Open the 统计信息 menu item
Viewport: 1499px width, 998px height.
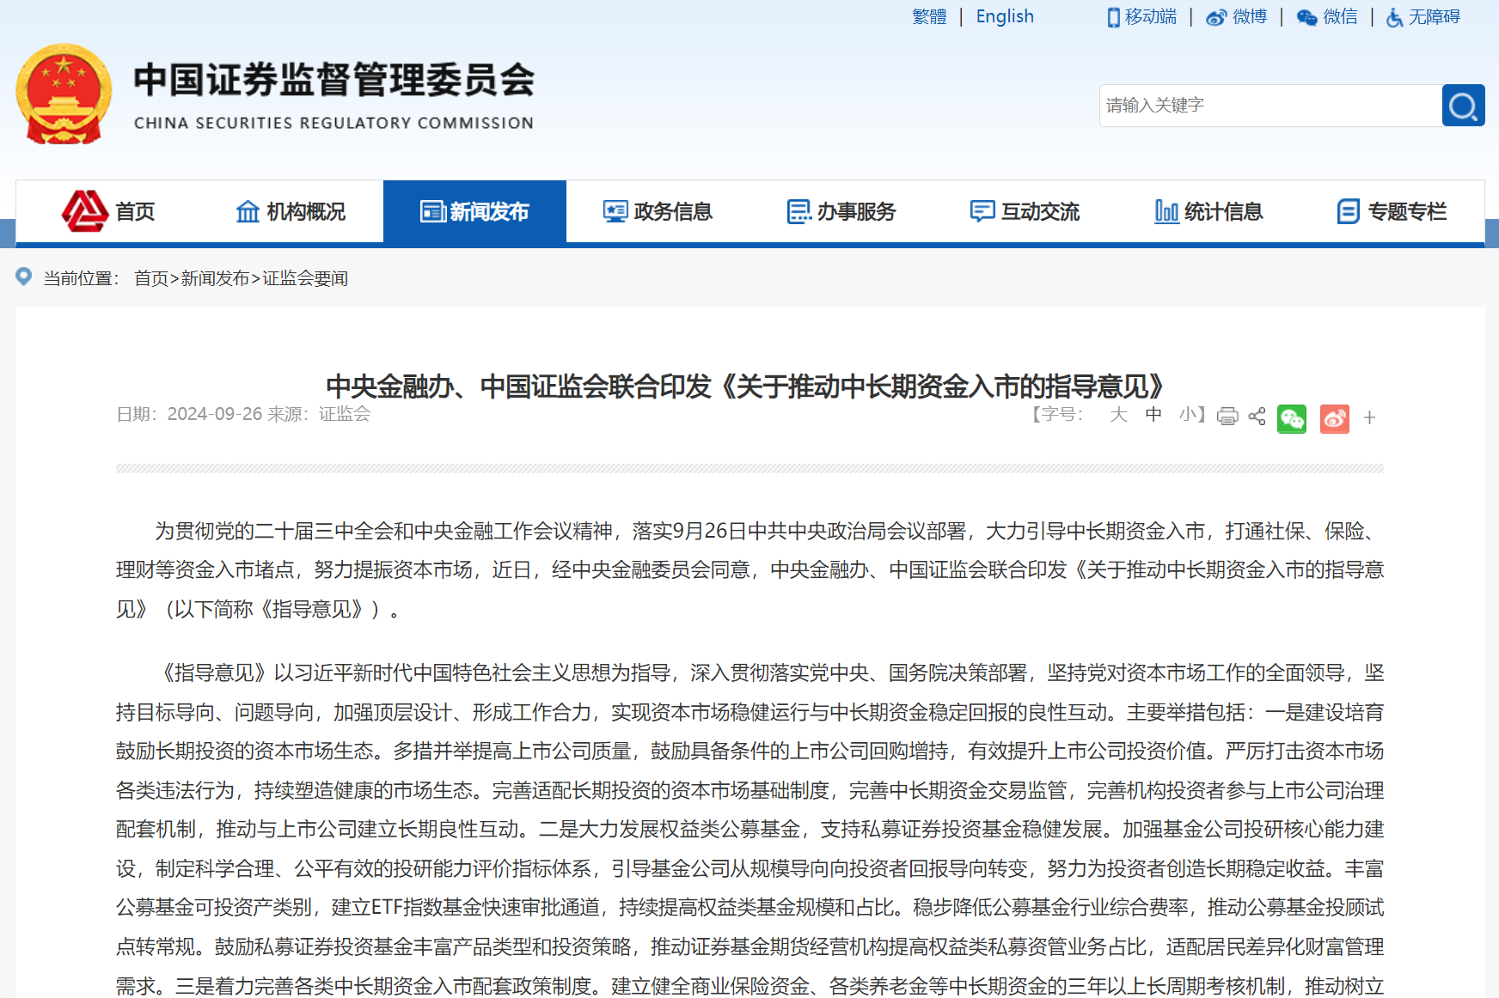point(1210,211)
